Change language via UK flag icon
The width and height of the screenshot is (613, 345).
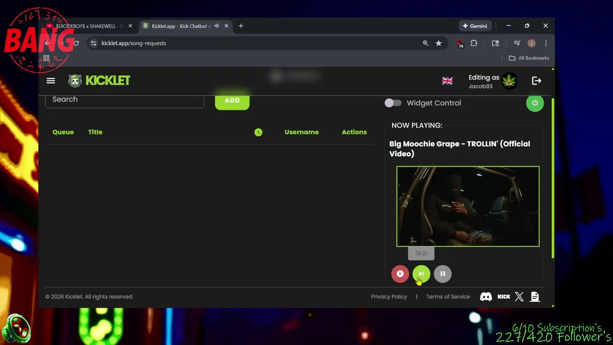pyautogui.click(x=447, y=81)
